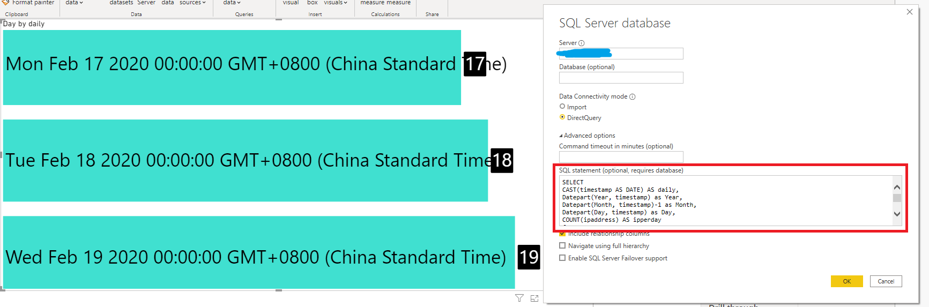Select the Wed Feb 19 2020 bar
This screenshot has width=929, height=307.
click(x=259, y=252)
